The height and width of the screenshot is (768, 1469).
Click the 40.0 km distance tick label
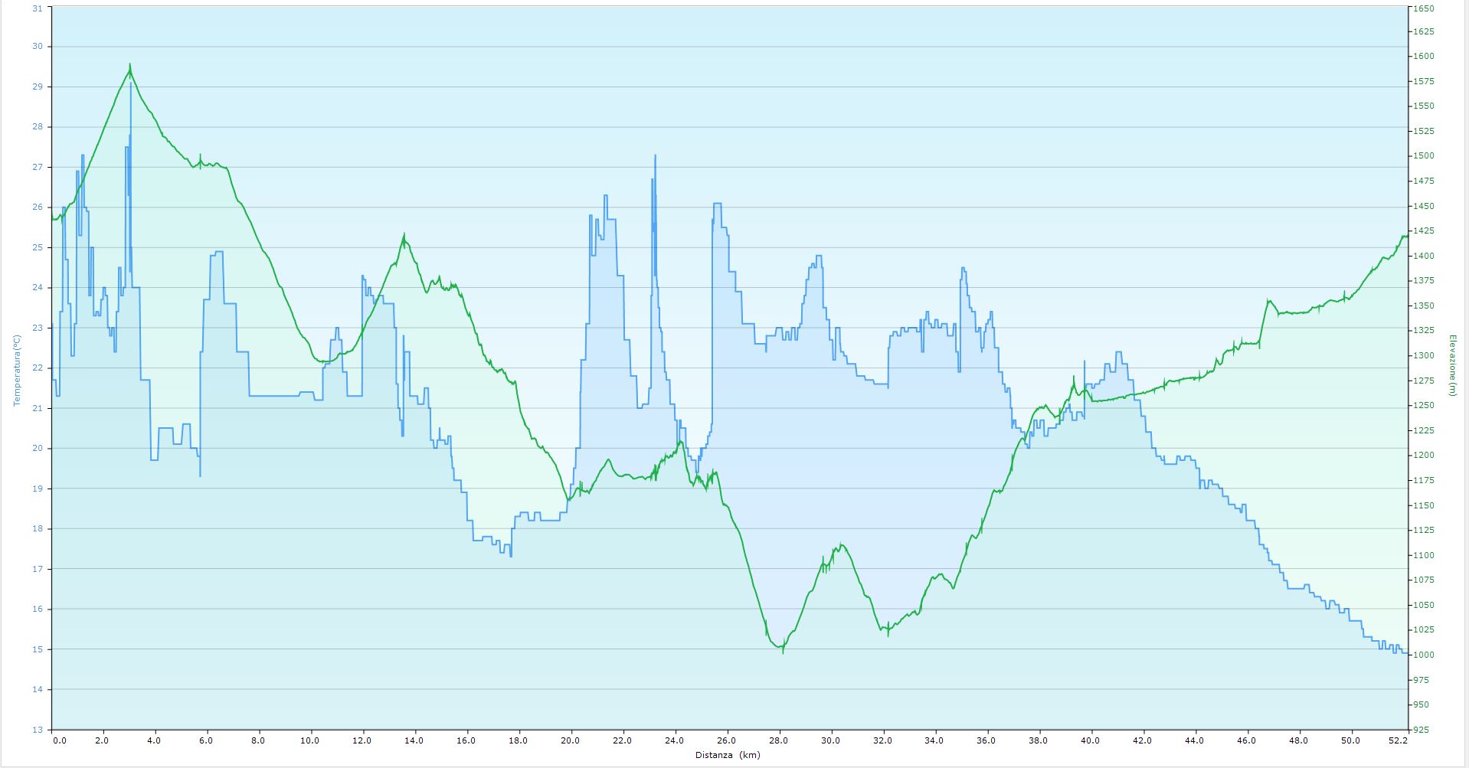pyautogui.click(x=1090, y=740)
